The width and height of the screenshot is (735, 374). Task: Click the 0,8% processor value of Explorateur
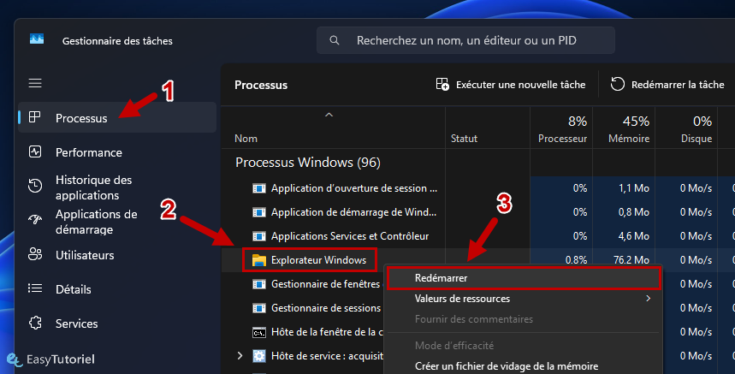(x=576, y=259)
